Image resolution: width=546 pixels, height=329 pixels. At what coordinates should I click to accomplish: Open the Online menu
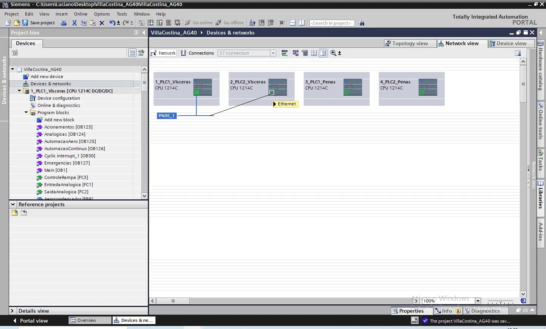tap(80, 14)
